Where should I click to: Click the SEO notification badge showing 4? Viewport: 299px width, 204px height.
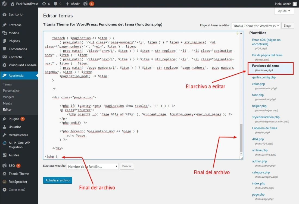pos(18,166)
